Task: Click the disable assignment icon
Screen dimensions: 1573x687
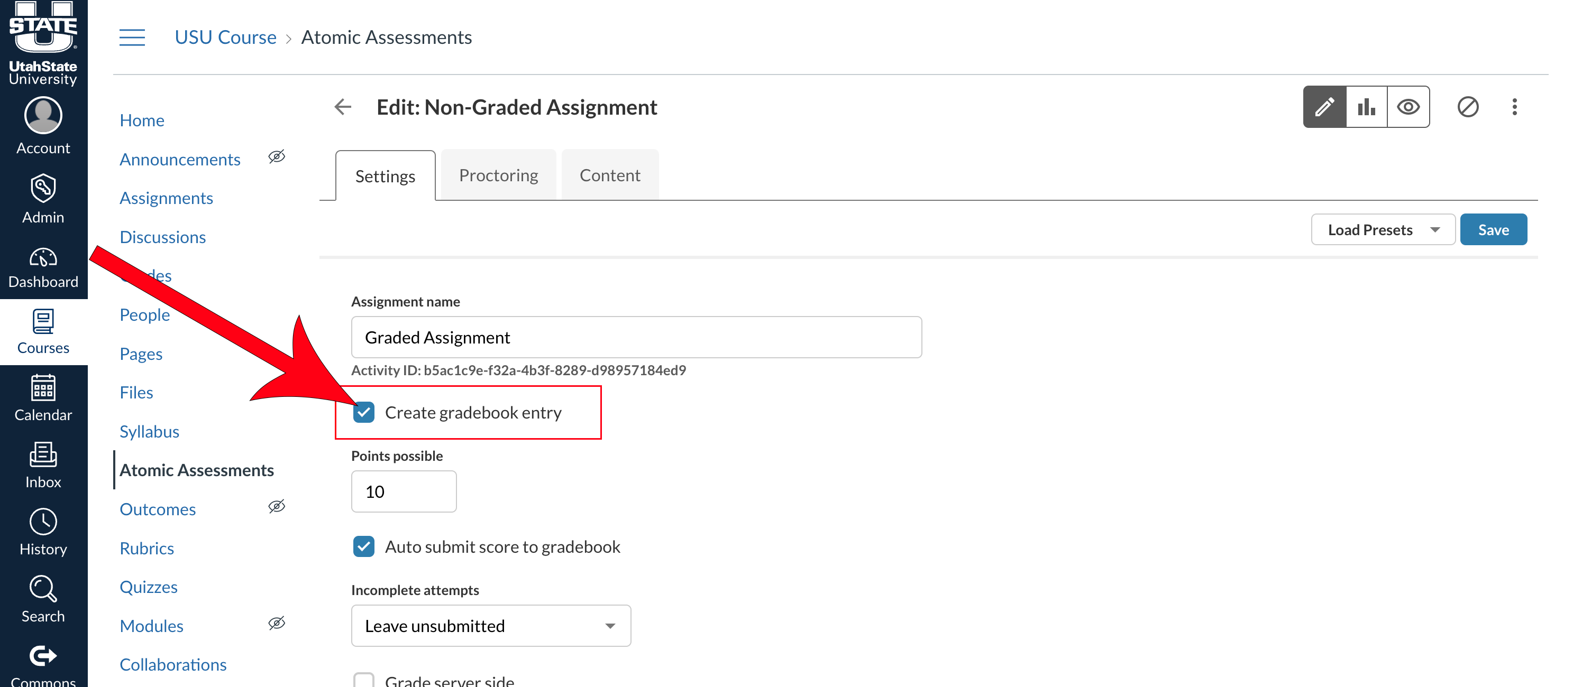Action: [x=1468, y=107]
